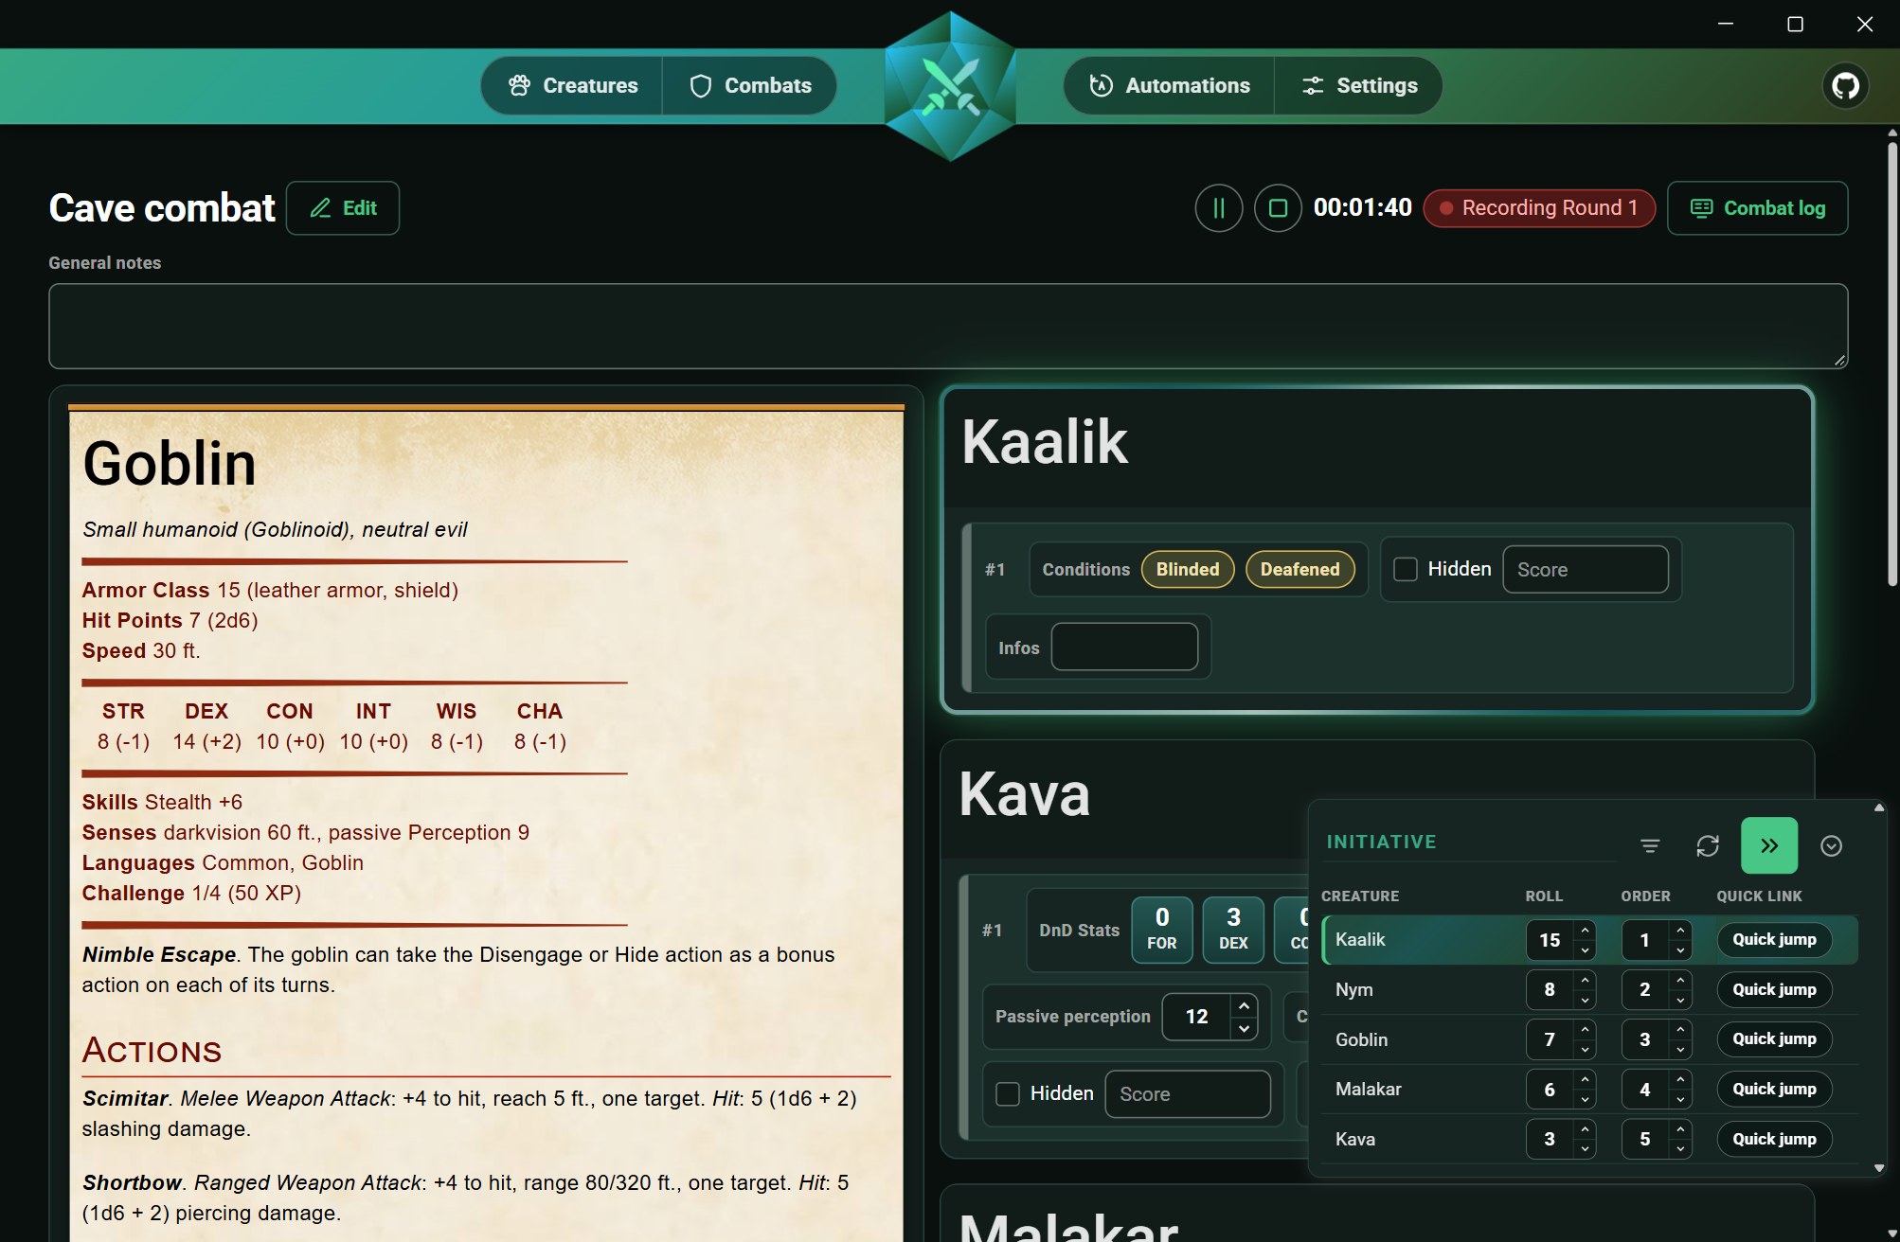The image size is (1900, 1242).
Task: Quick jump to Nym
Action: [x=1774, y=990]
